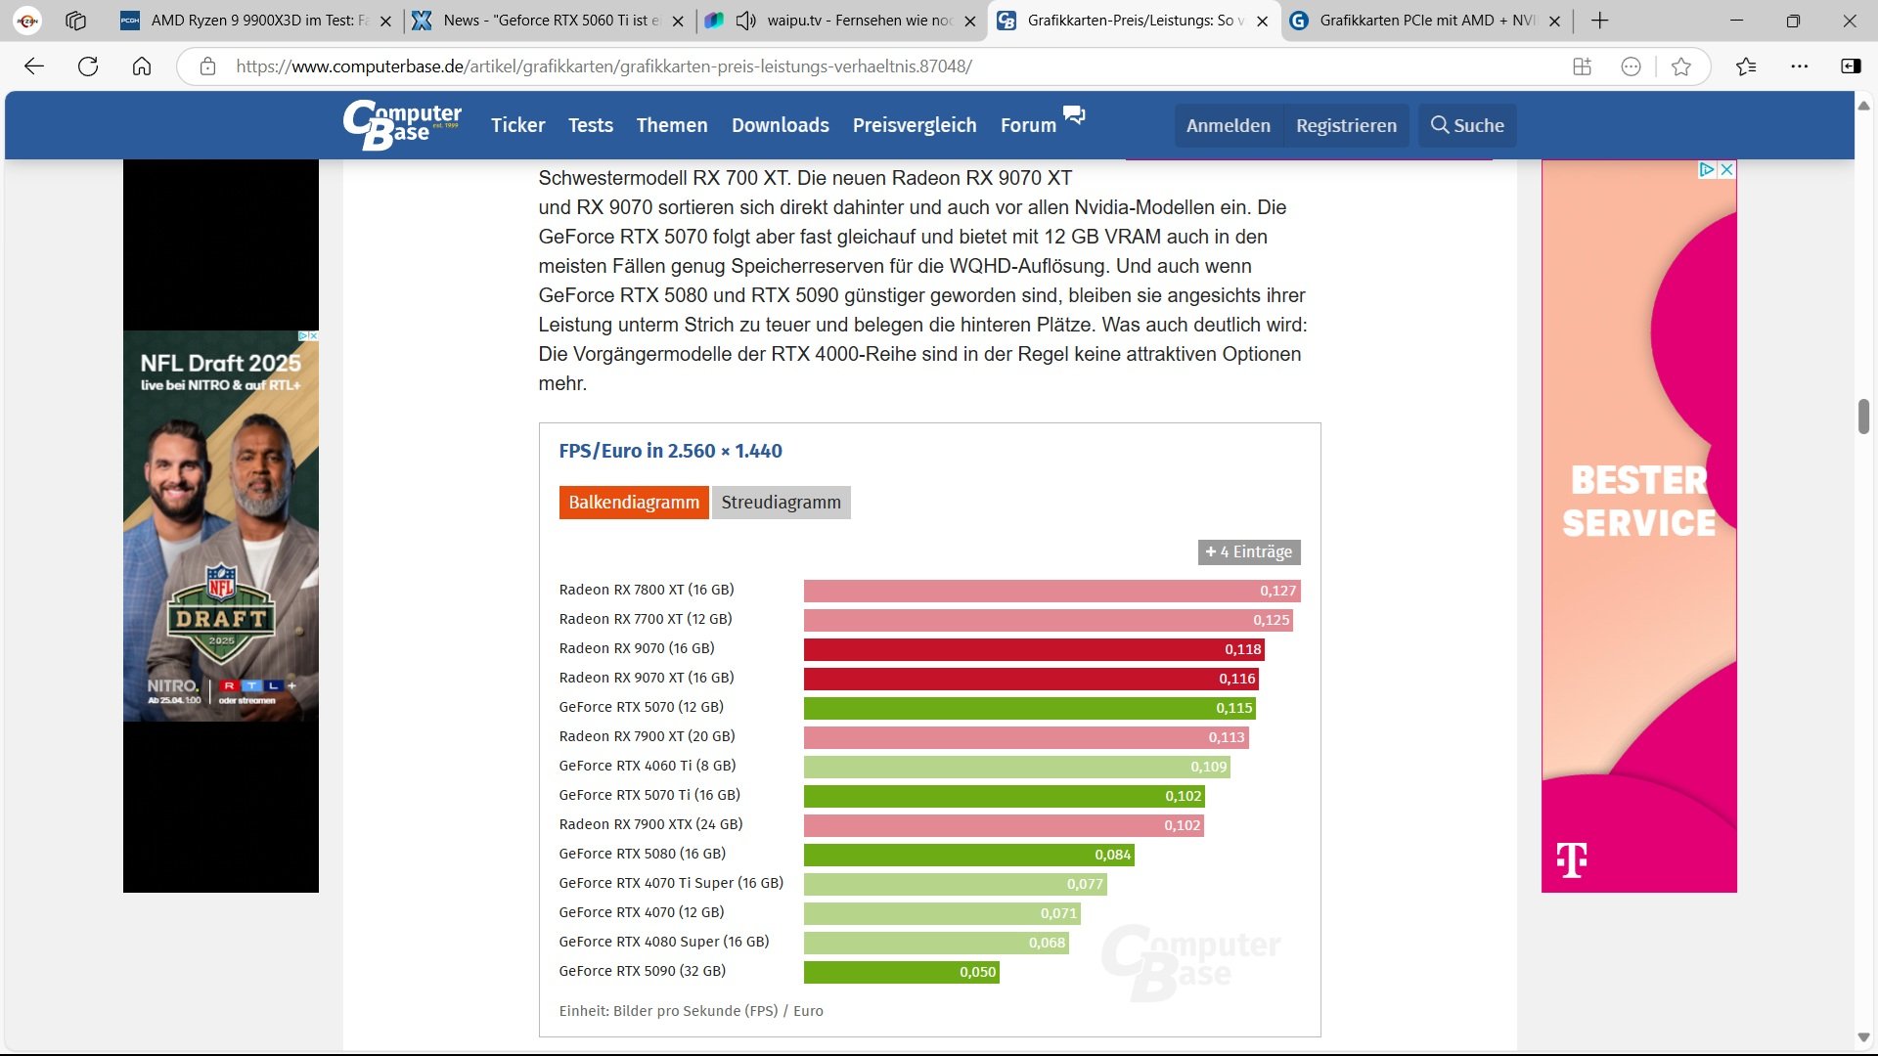The height and width of the screenshot is (1056, 1878).
Task: Click the GeForce RTX 5070 Ti (16 GB) label
Action: click(x=649, y=795)
